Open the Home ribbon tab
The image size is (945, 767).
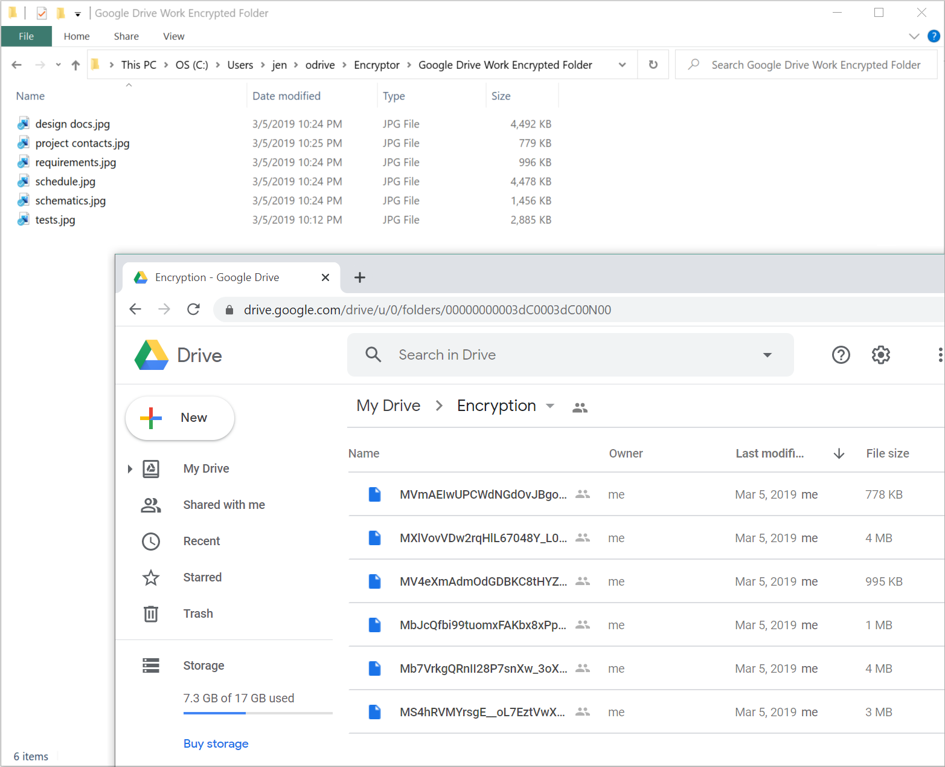tap(77, 36)
